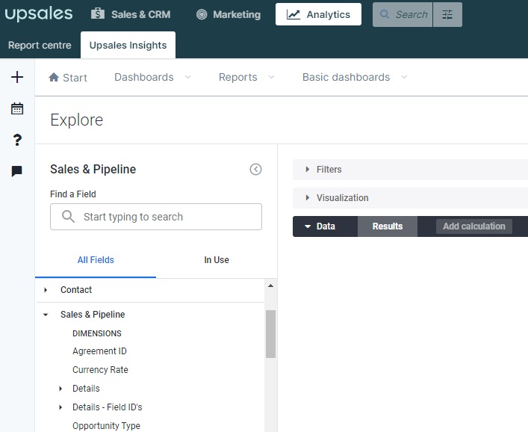Switch to In Use tab
528x432 pixels.
click(x=217, y=260)
